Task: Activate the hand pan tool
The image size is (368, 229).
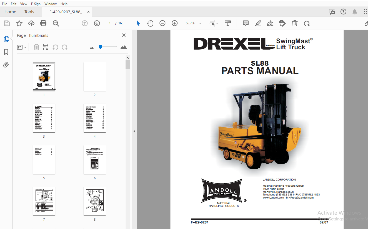Action: [150, 23]
